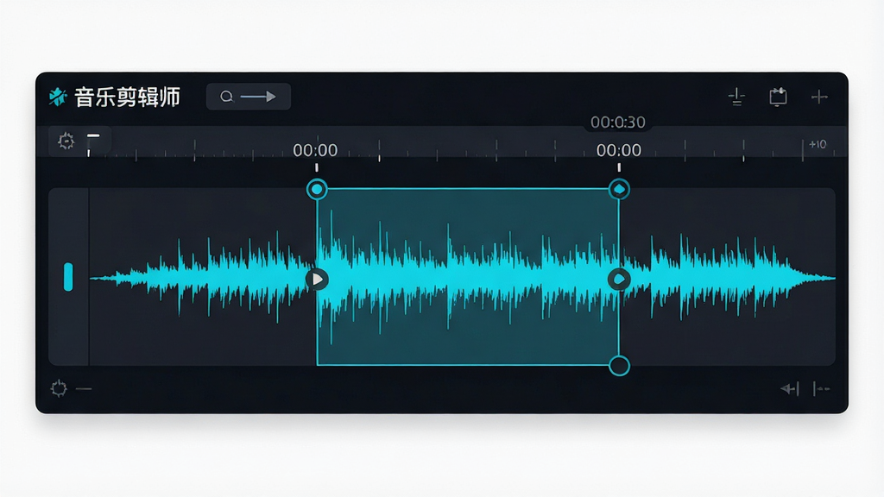Click the 00:00 label above selection end
Image resolution: width=884 pixels, height=497 pixels.
(x=619, y=150)
